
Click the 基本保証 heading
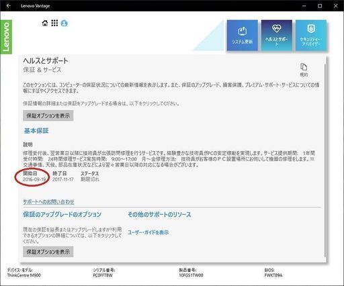36,131
